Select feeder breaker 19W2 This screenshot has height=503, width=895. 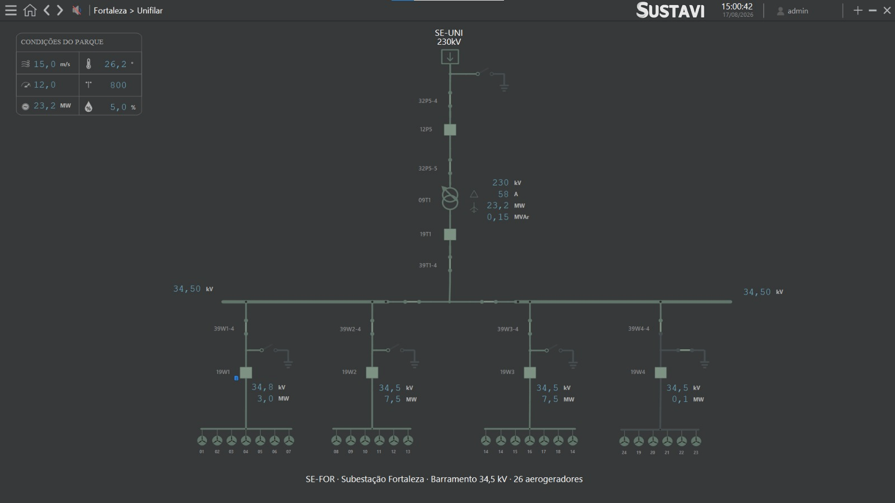372,372
